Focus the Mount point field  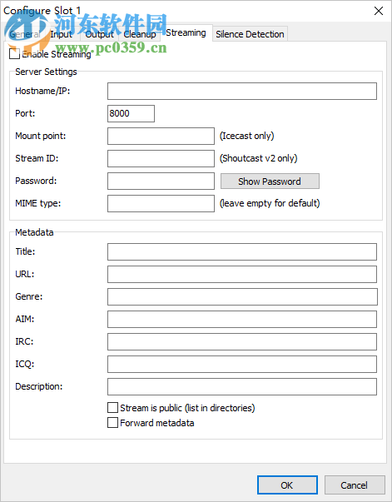[161, 136]
